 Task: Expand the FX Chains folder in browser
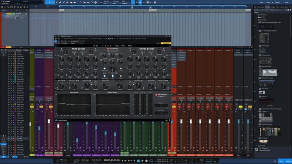257,15
